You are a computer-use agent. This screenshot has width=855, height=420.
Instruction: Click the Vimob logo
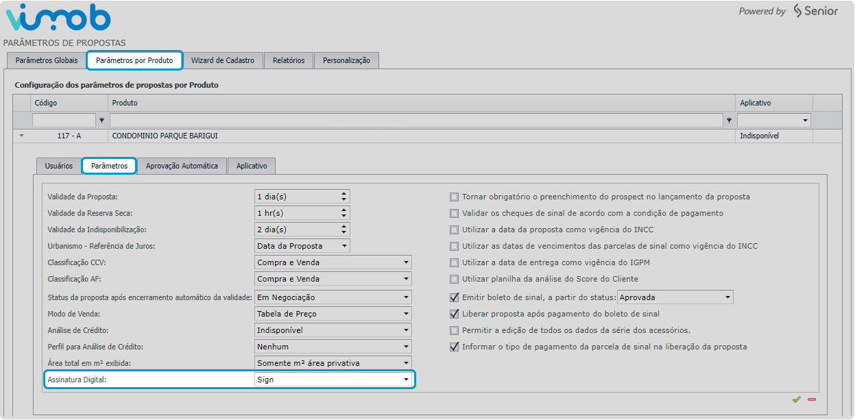coord(58,18)
